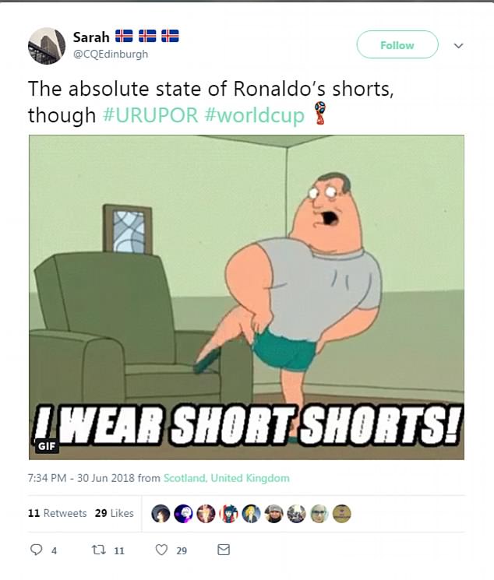Click the last liker's avatar in row
This screenshot has width=494, height=580.
(x=341, y=513)
